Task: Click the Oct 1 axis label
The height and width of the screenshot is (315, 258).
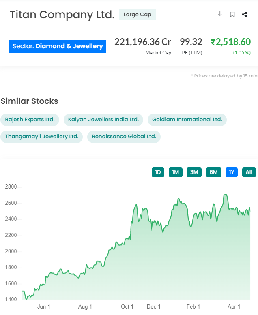Action: pos(127,307)
